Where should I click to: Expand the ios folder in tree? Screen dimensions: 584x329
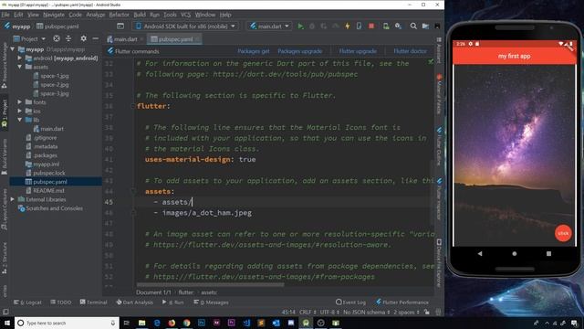20,111
